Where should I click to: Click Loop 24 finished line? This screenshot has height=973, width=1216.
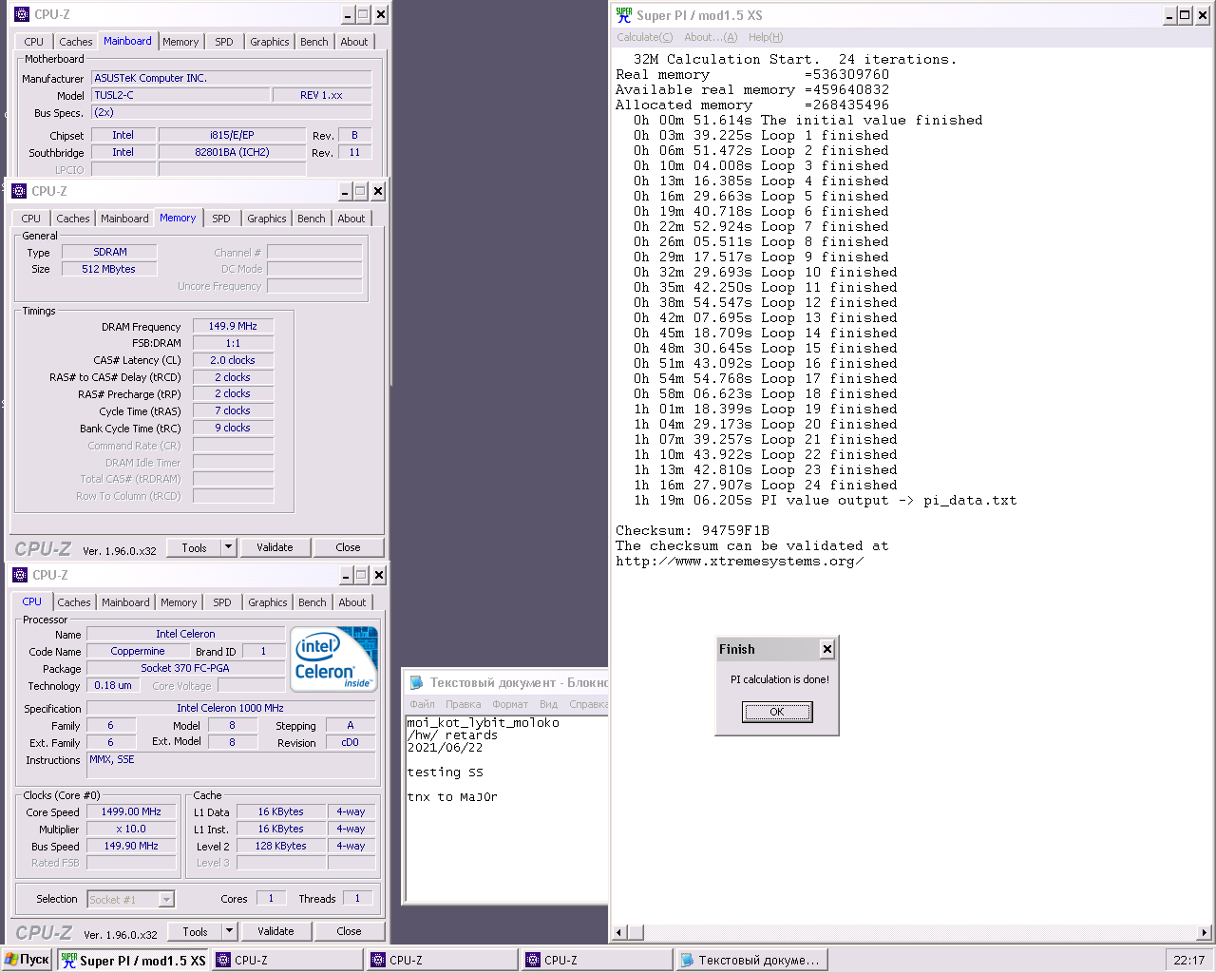(766, 485)
